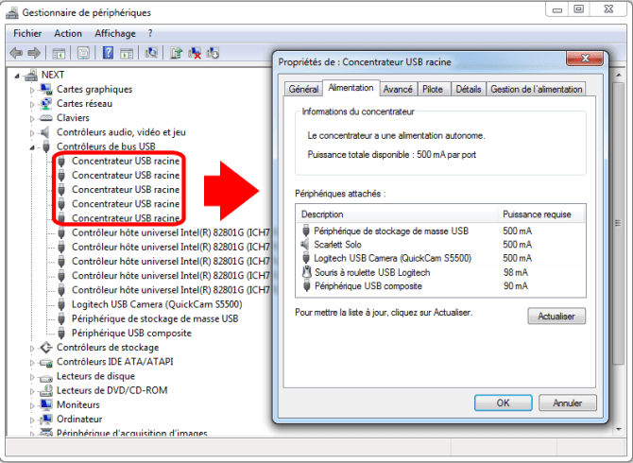Select Logitech USB Camera row in attached list
The width and height of the screenshot is (633, 463).
coord(440,258)
